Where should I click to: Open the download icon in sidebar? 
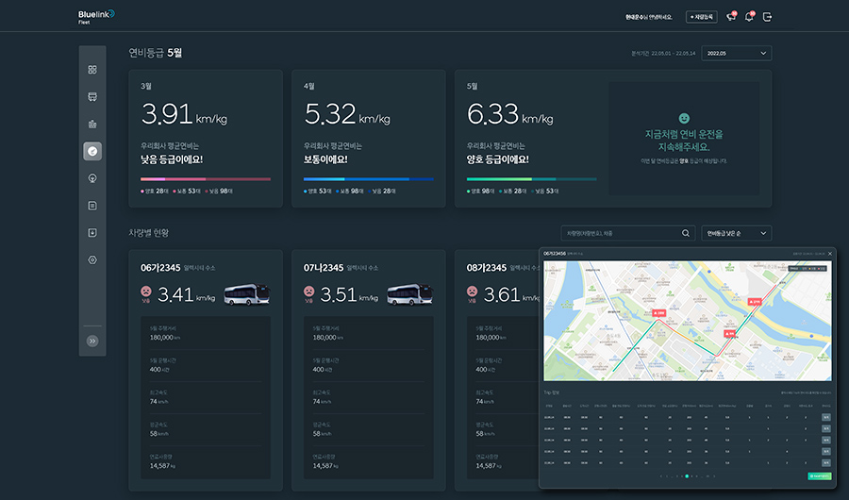click(92, 232)
